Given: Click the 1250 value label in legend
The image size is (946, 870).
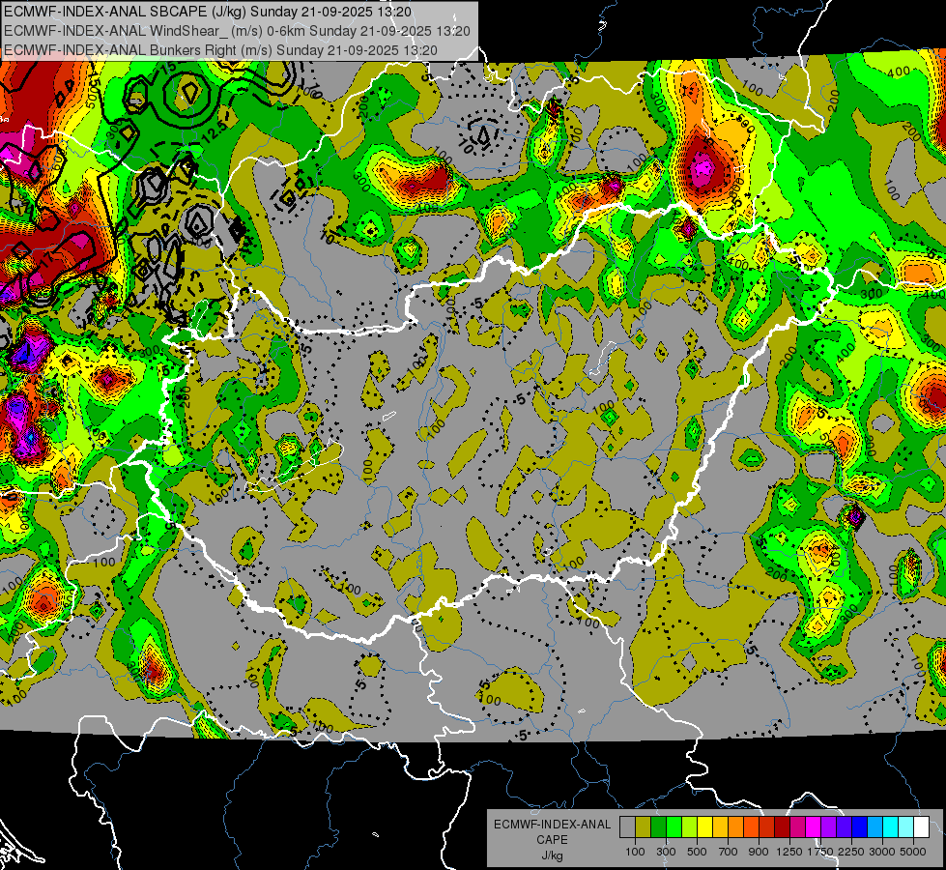Looking at the screenshot, I should click(789, 852).
